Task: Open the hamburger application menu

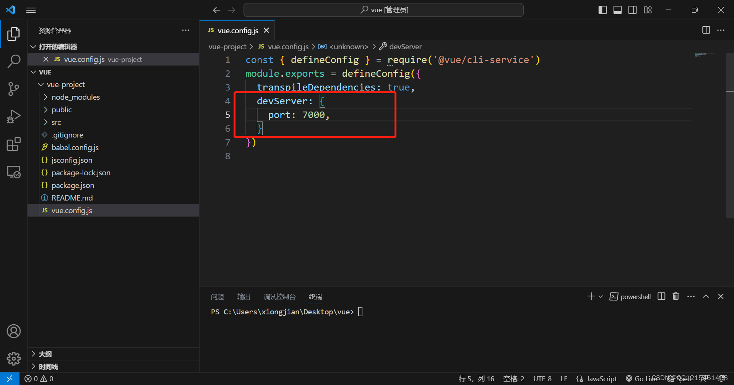Action: click(x=31, y=10)
